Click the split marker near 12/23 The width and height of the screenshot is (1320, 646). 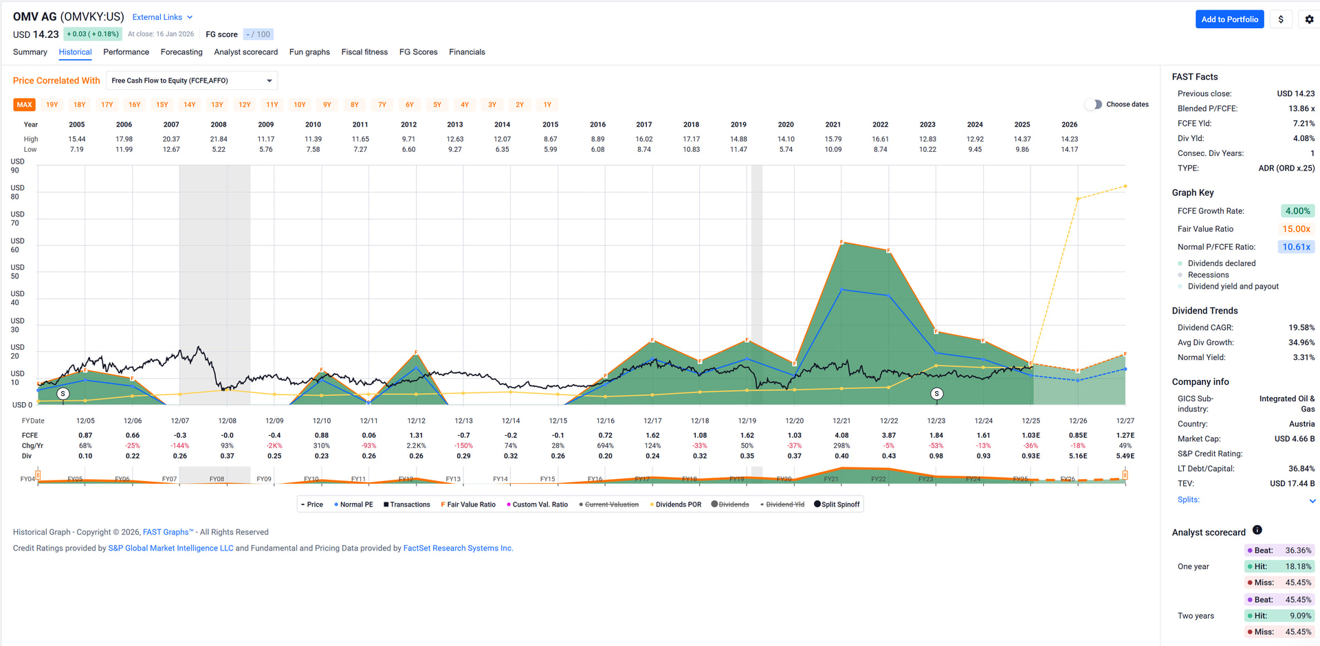(x=936, y=394)
